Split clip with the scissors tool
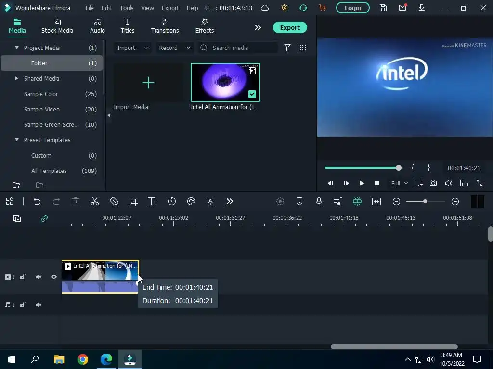Viewport: 493px width, 369px height. 95,201
